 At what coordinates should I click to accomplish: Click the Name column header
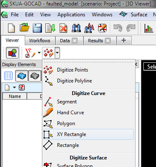pos(15,96)
